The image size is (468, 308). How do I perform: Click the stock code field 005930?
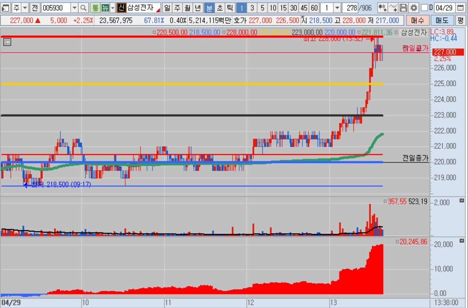[56, 8]
